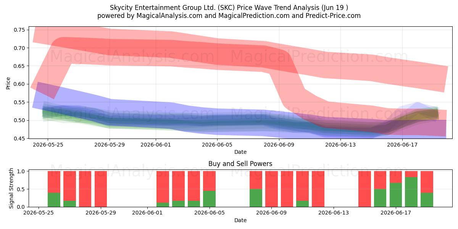Click red segment of the 2026-06-17 bar
The image size is (458, 229).
396,177
